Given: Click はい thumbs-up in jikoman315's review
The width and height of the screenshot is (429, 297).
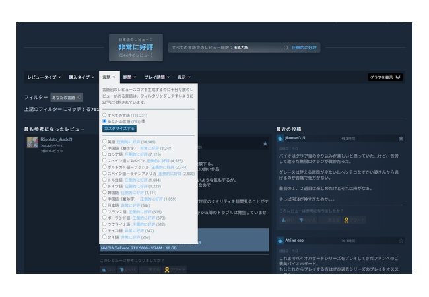Looking at the screenshot, I should (288, 220).
